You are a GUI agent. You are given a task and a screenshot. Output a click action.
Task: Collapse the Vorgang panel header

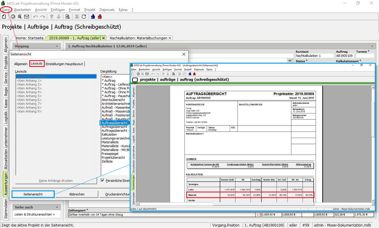[x=57, y=46]
